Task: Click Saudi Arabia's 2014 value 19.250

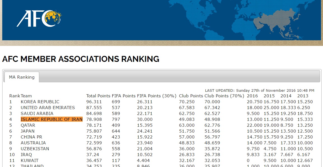Action: [x=288, y=114]
